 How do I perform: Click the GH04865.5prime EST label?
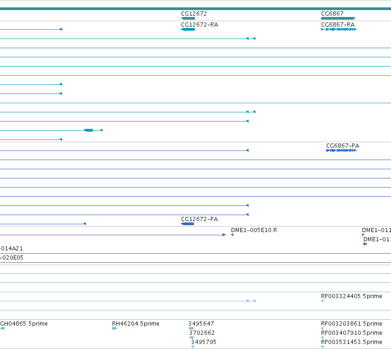tap(24, 324)
